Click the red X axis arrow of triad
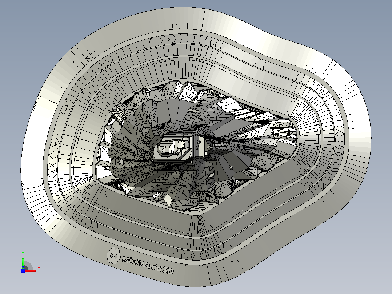The width and height of the screenshot is (392, 294). 31,271
